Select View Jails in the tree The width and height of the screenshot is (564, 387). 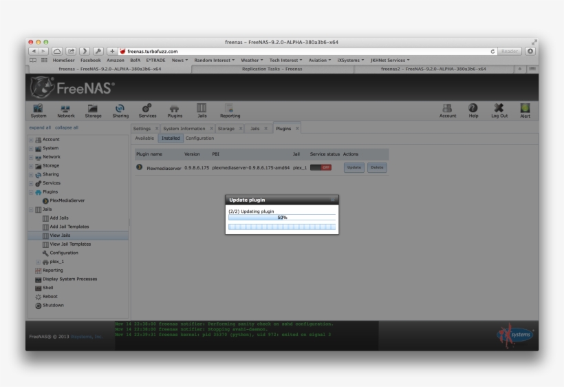(78, 236)
